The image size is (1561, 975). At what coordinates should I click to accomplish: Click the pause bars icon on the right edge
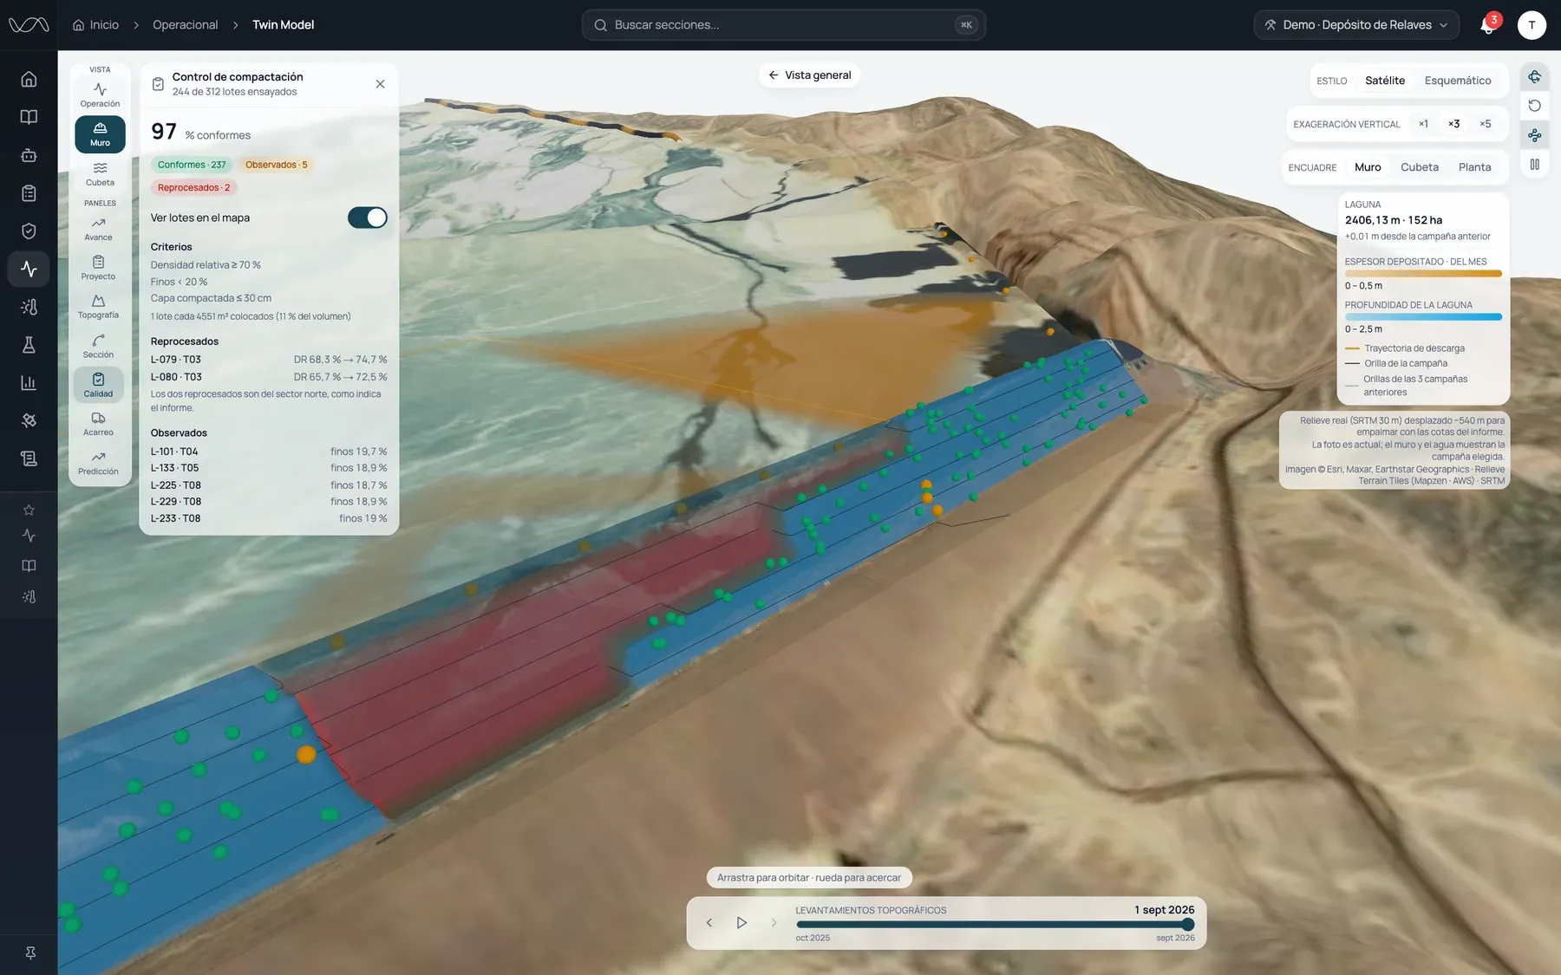pyautogui.click(x=1534, y=165)
